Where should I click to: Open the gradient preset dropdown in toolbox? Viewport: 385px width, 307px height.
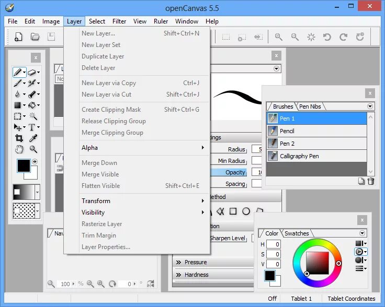(x=37, y=192)
